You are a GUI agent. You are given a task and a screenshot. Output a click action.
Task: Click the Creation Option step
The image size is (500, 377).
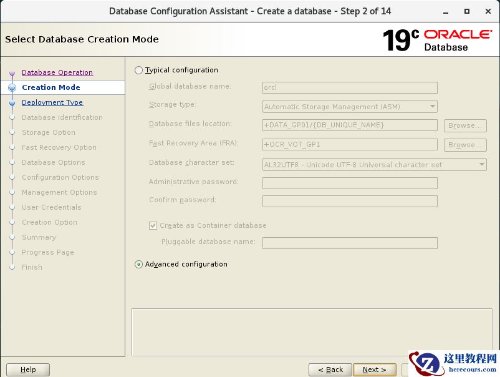coord(49,222)
